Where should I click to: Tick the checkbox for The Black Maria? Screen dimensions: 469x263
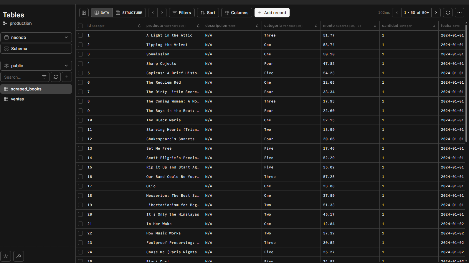click(x=80, y=120)
